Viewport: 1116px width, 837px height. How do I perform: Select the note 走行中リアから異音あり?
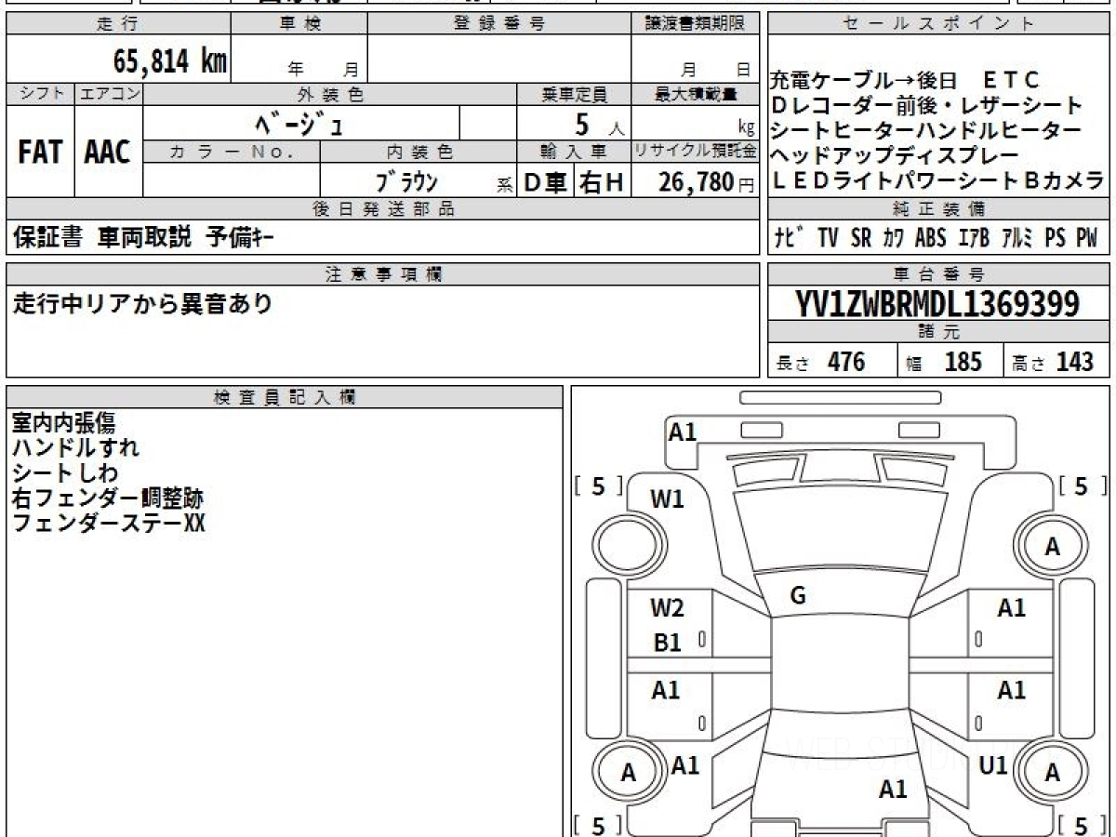pos(143,303)
